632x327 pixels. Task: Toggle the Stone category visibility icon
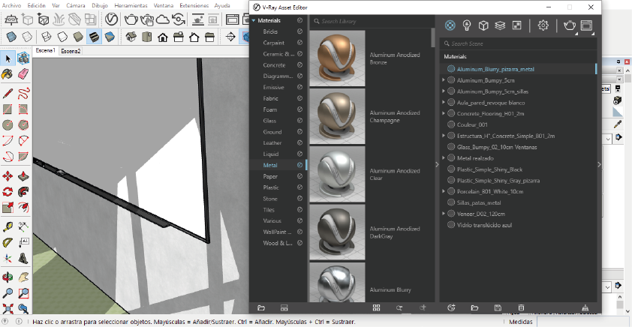coord(300,199)
